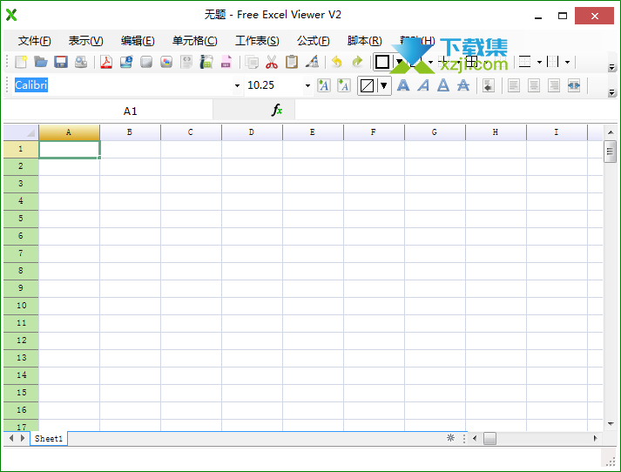Toggle center text alignment

pos(534,85)
